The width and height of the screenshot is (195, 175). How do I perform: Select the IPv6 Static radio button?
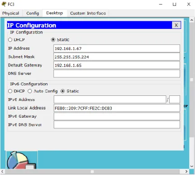click(63, 91)
